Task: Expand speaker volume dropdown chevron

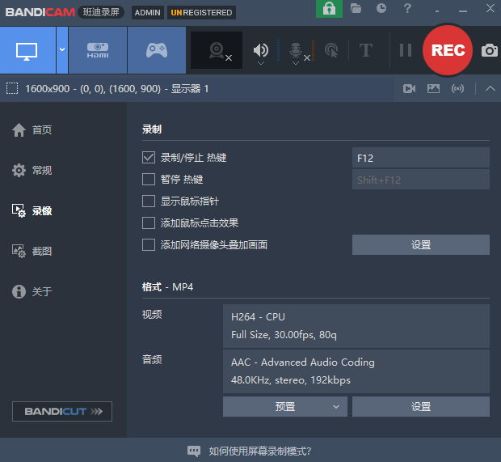Action: click(261, 63)
